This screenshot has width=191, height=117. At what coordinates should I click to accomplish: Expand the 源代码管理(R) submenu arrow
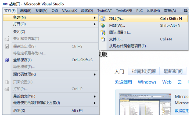(95, 74)
